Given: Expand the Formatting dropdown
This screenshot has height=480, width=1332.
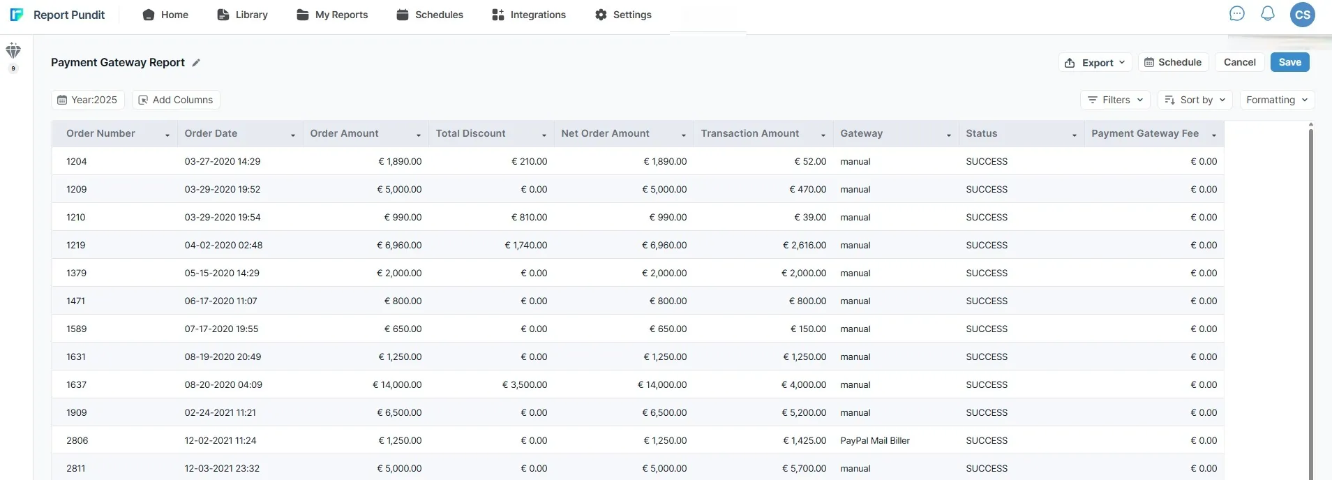Looking at the screenshot, I should pos(1277,100).
